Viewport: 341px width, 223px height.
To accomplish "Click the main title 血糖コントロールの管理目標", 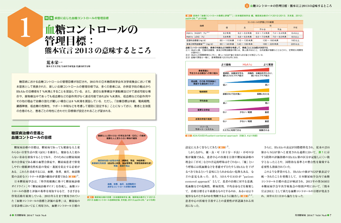I will pyautogui.click(x=91, y=35).
